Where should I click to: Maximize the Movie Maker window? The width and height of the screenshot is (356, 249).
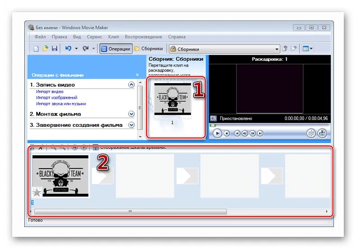pyautogui.click(x=311, y=27)
